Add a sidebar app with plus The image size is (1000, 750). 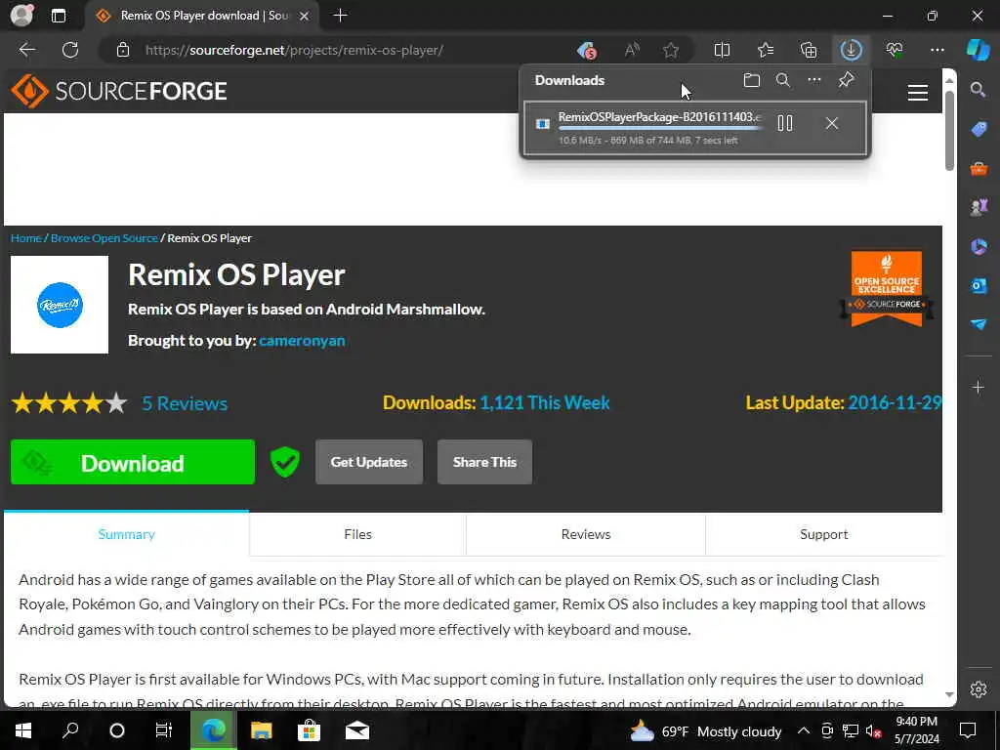click(x=979, y=387)
